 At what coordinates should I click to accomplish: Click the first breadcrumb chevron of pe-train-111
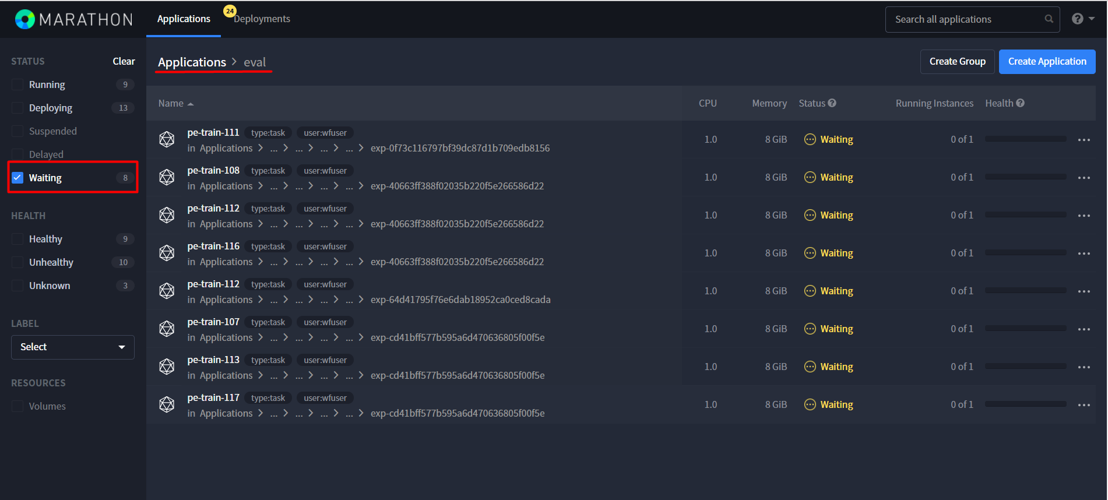pyautogui.click(x=261, y=148)
